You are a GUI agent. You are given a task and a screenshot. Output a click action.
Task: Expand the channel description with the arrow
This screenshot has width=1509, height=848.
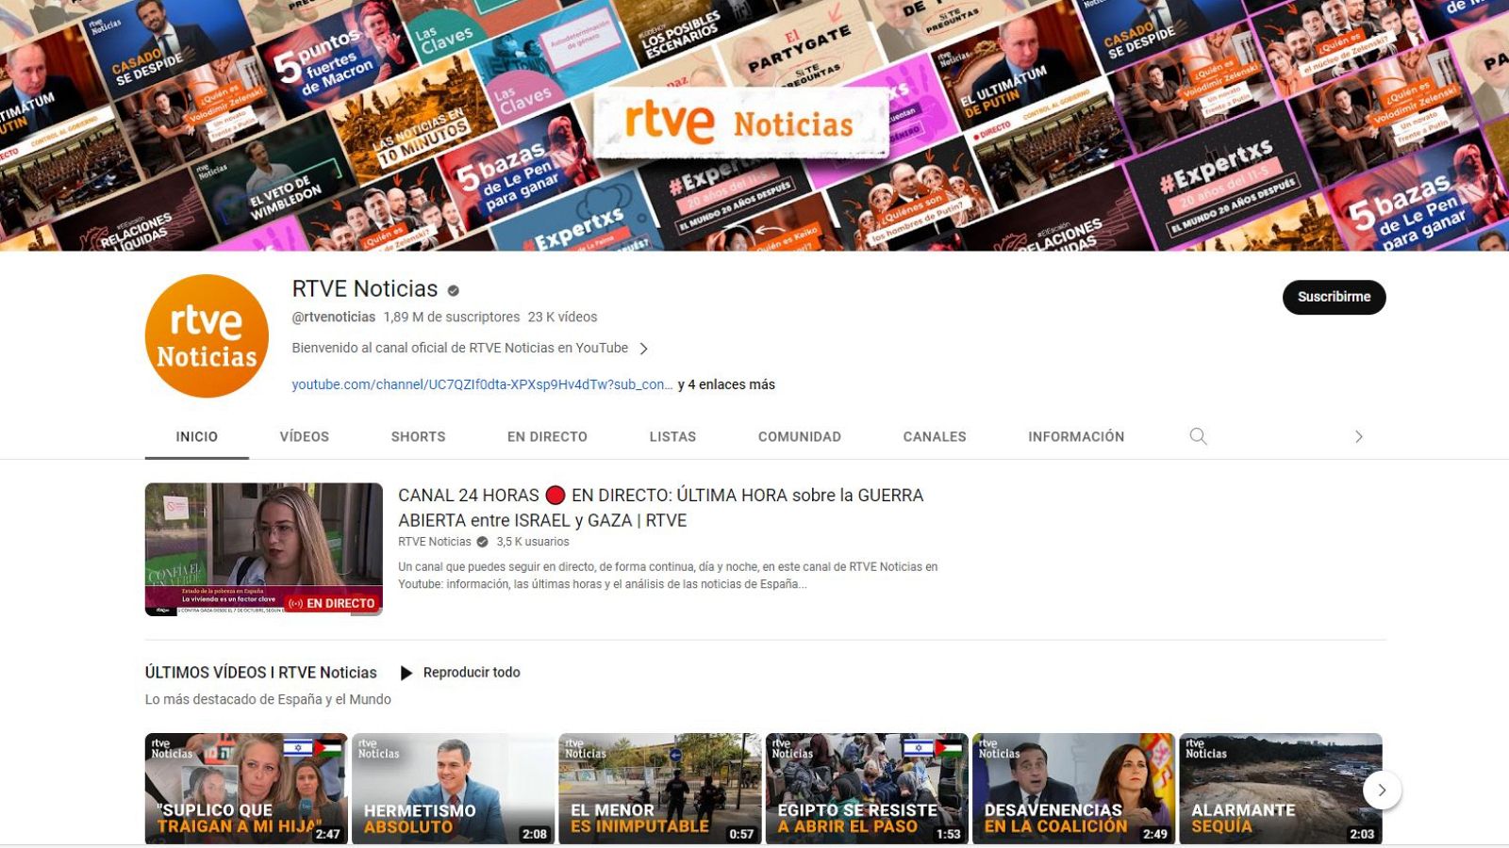tap(645, 348)
